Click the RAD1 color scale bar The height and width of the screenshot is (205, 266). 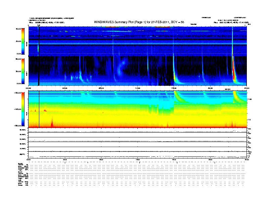[x=23, y=71]
